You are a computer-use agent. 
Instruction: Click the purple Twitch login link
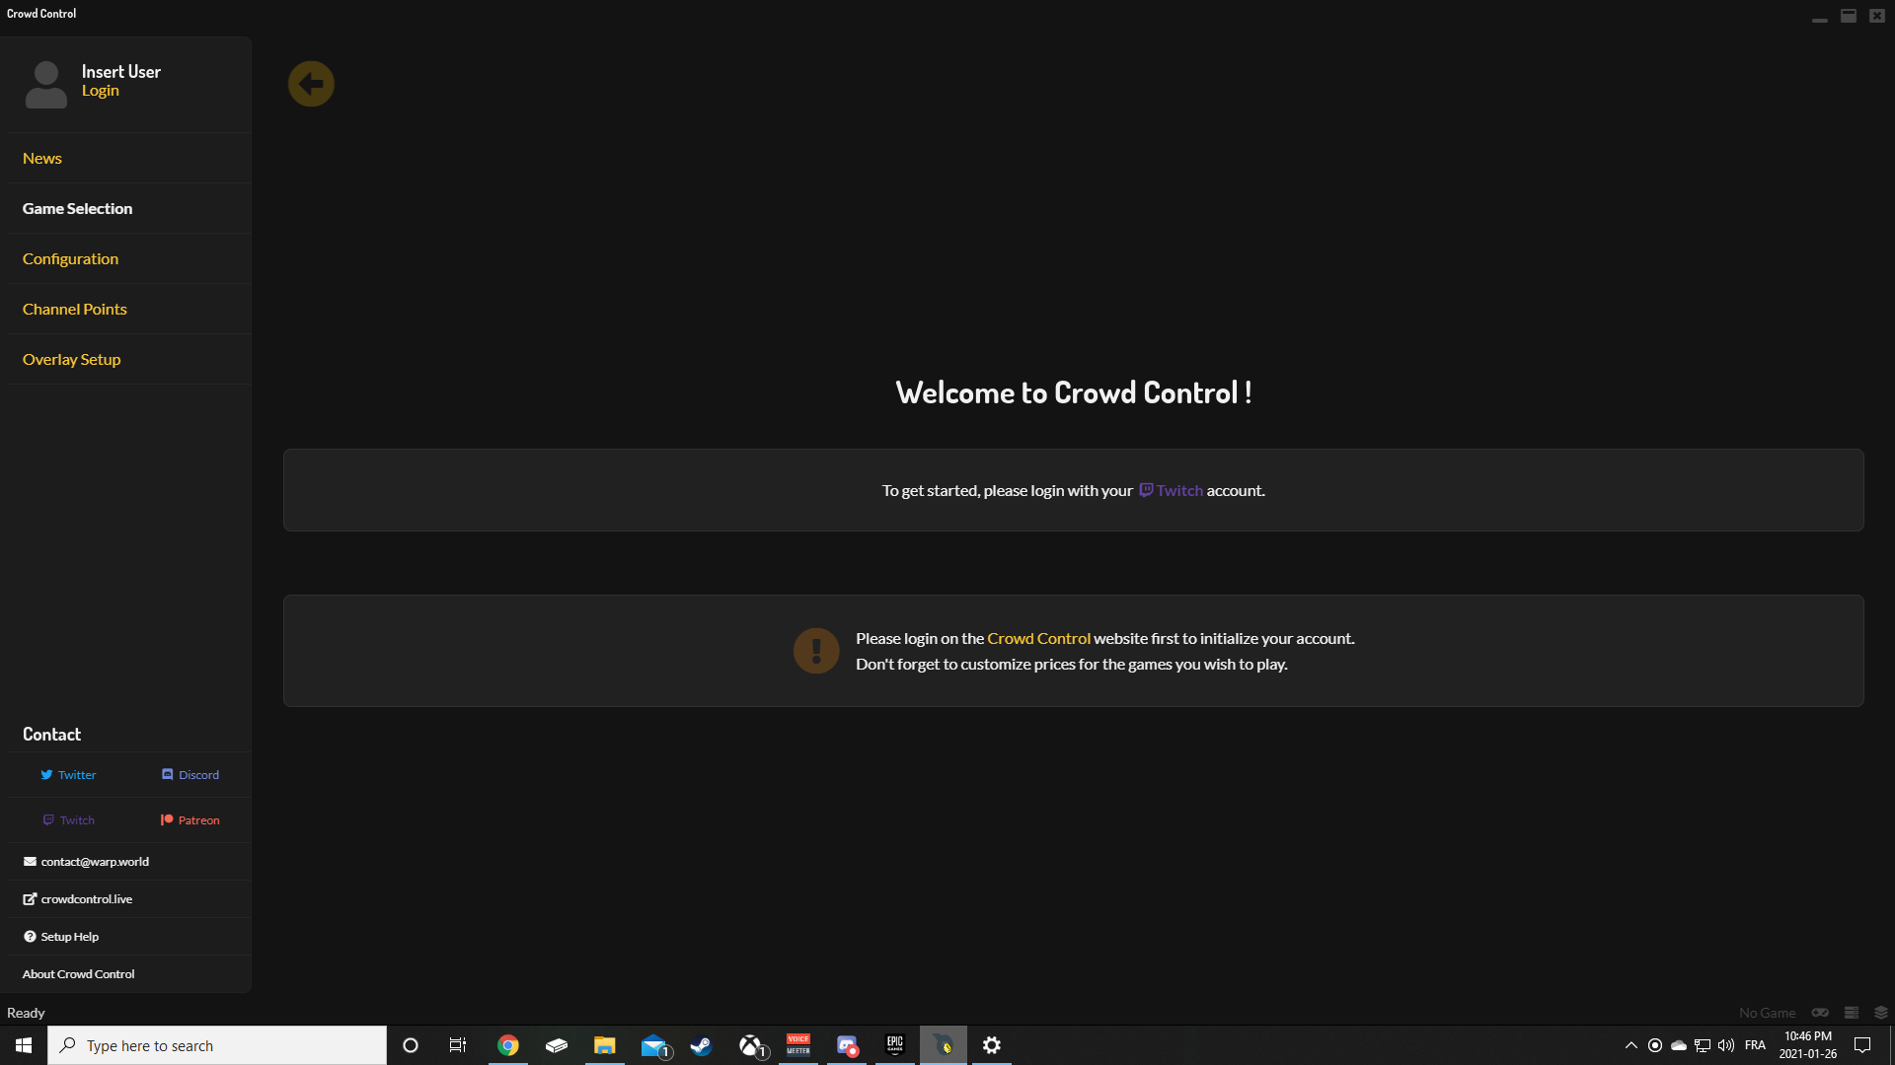click(x=1172, y=491)
